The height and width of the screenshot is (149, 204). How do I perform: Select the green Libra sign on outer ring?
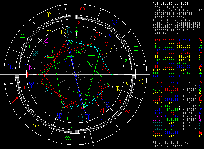point(23,36)
